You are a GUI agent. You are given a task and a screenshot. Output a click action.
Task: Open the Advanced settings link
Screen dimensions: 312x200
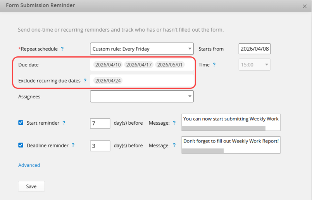[x=29, y=165]
